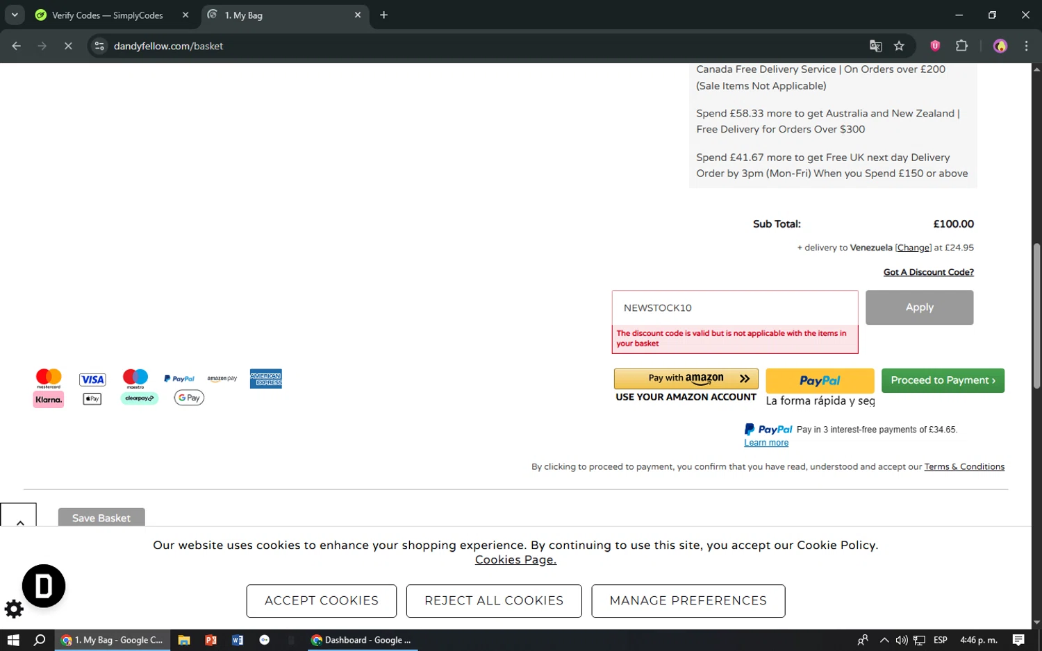
Task: Click the American Express payment icon
Action: point(266,379)
